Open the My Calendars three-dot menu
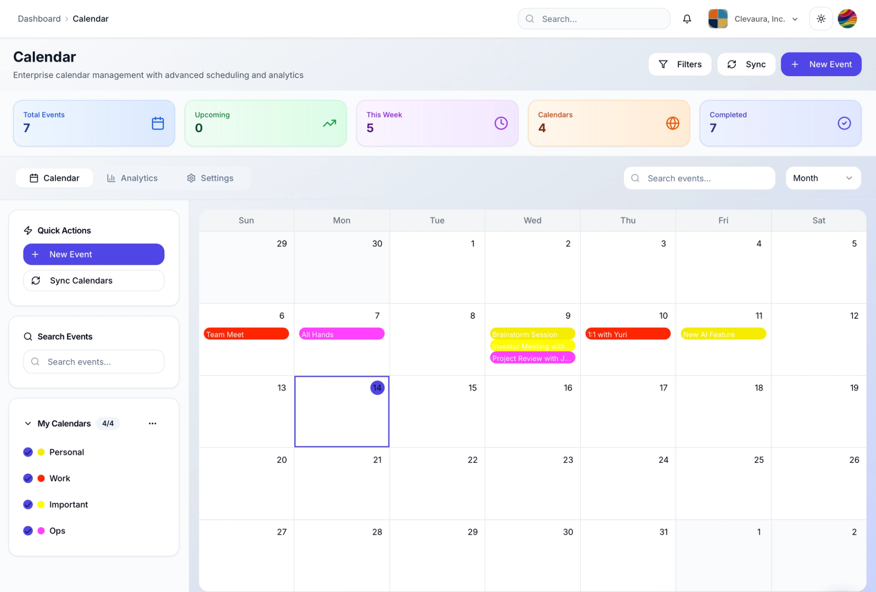 tap(152, 423)
